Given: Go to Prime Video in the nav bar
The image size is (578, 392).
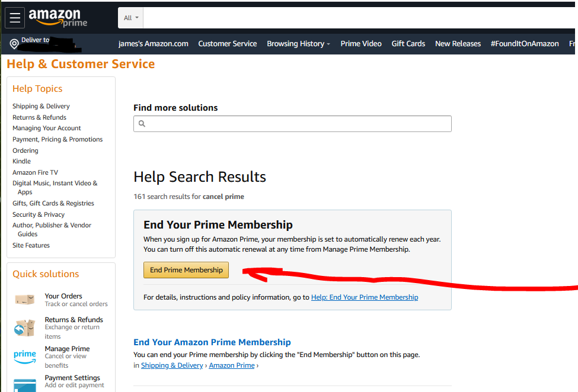Looking at the screenshot, I should (x=361, y=44).
